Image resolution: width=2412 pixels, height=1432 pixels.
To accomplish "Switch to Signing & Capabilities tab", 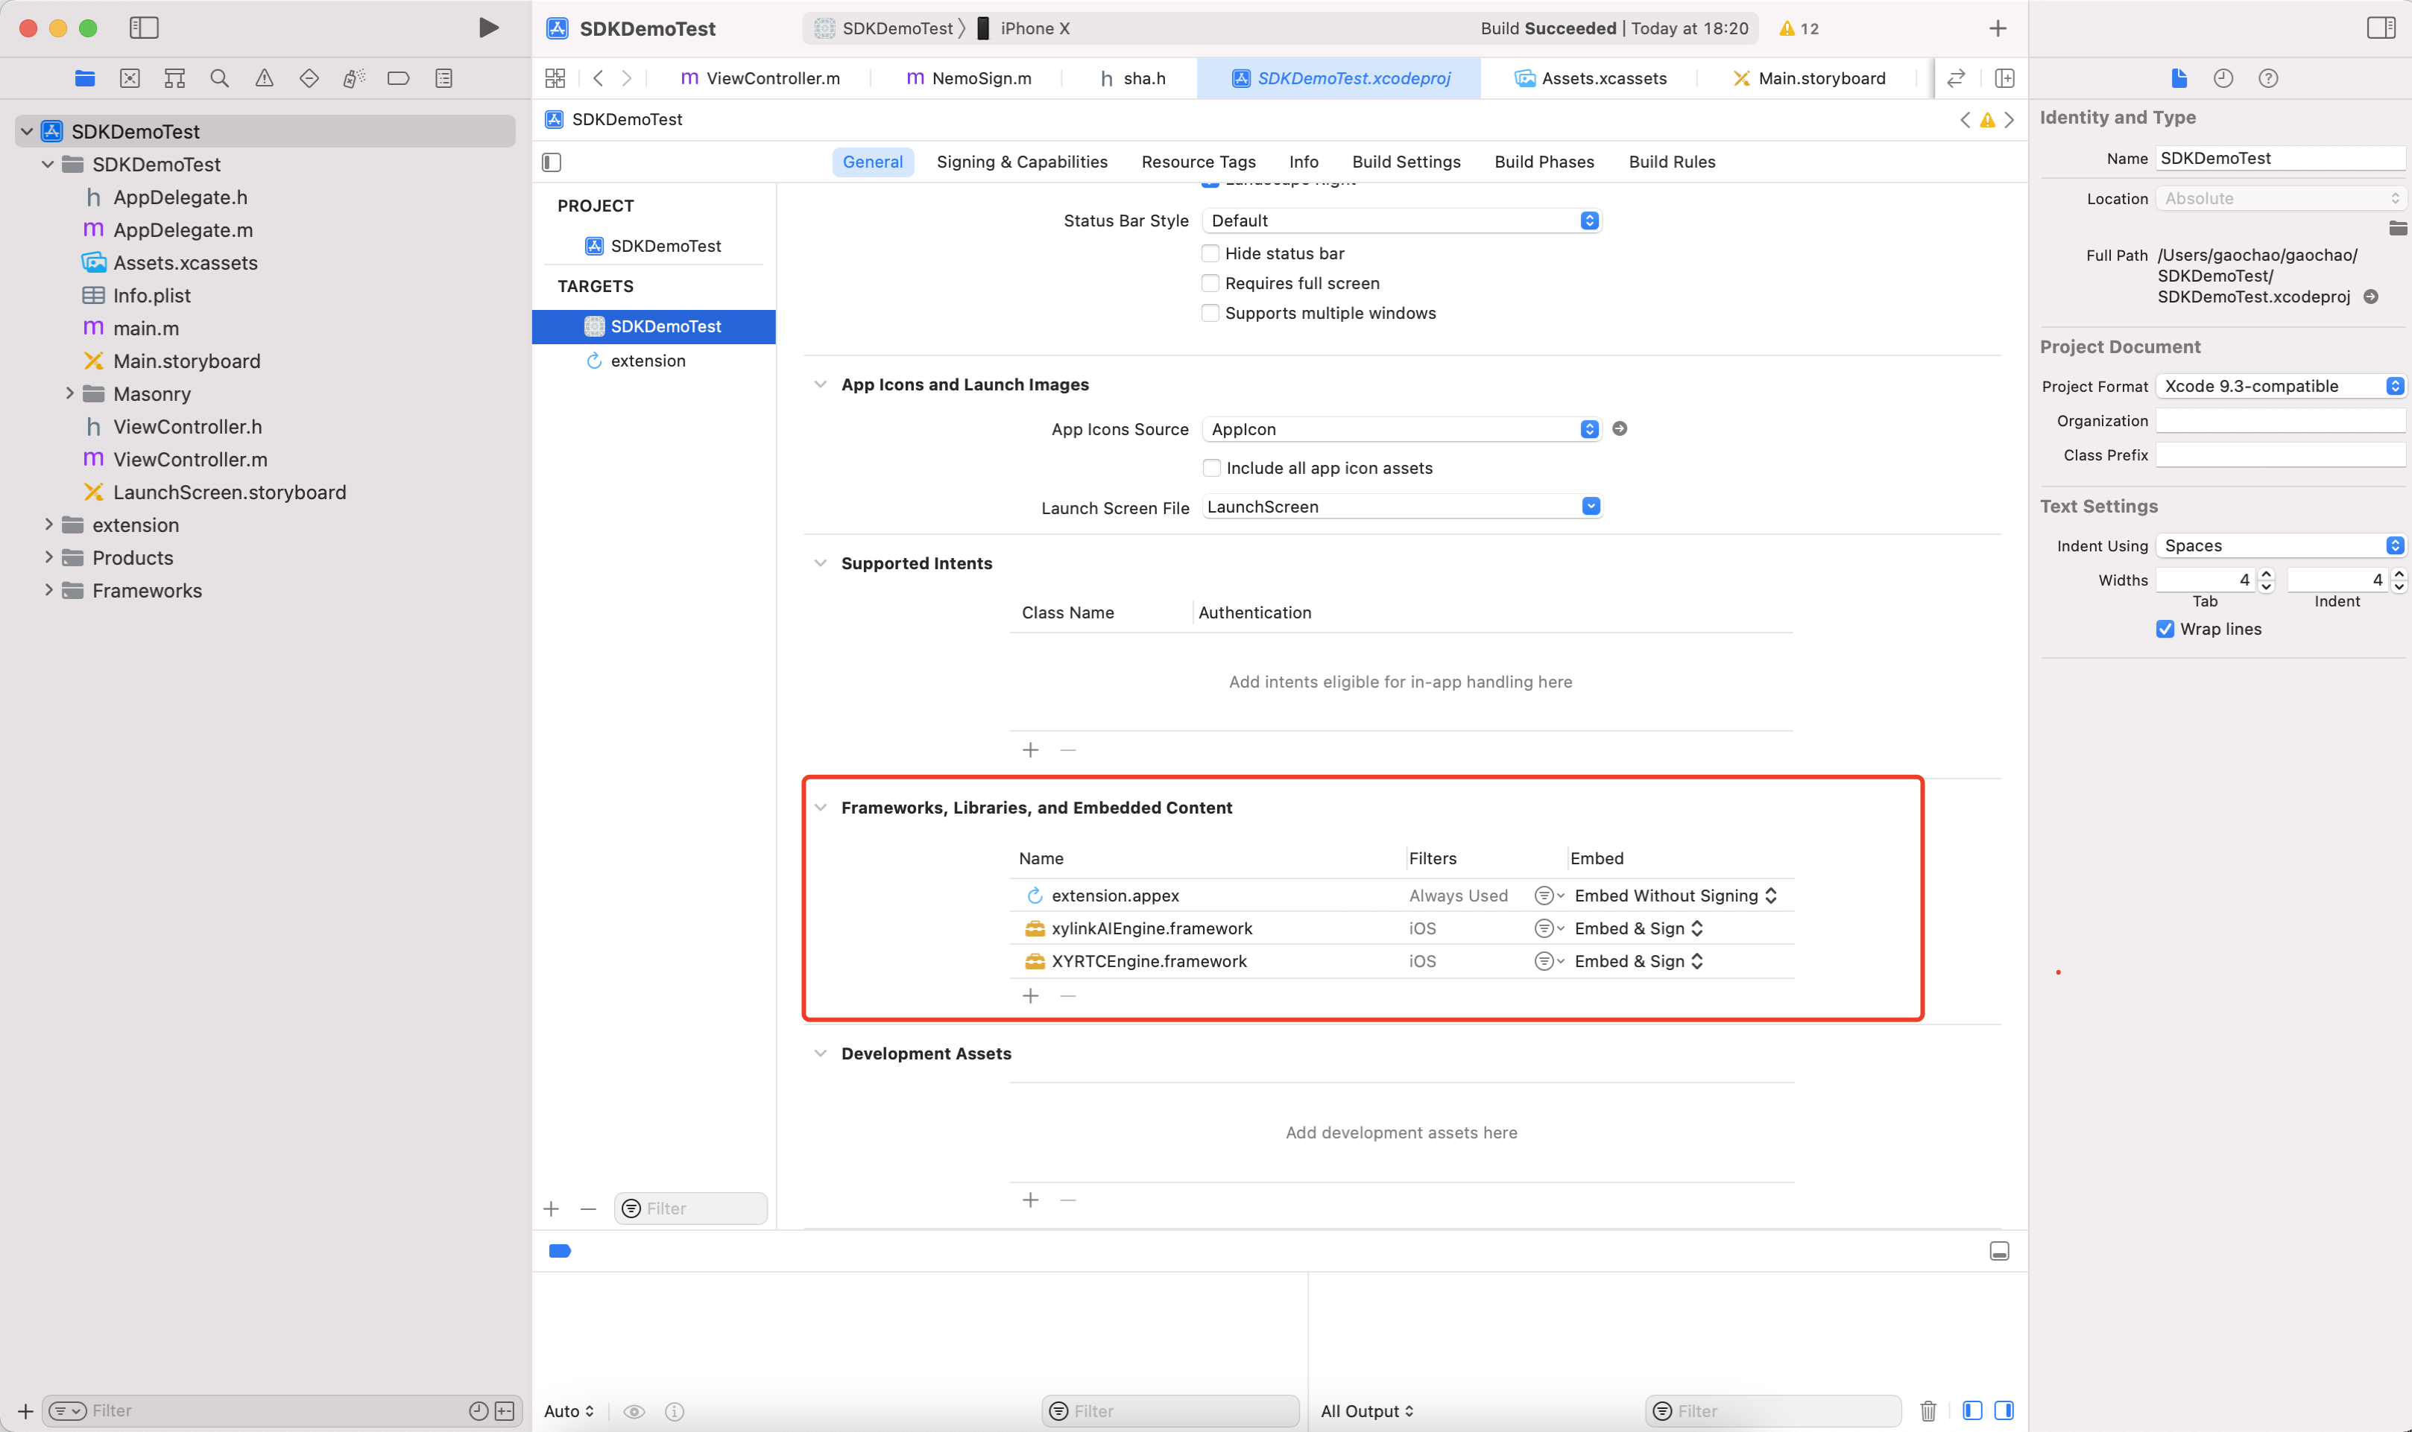I will click(1022, 162).
